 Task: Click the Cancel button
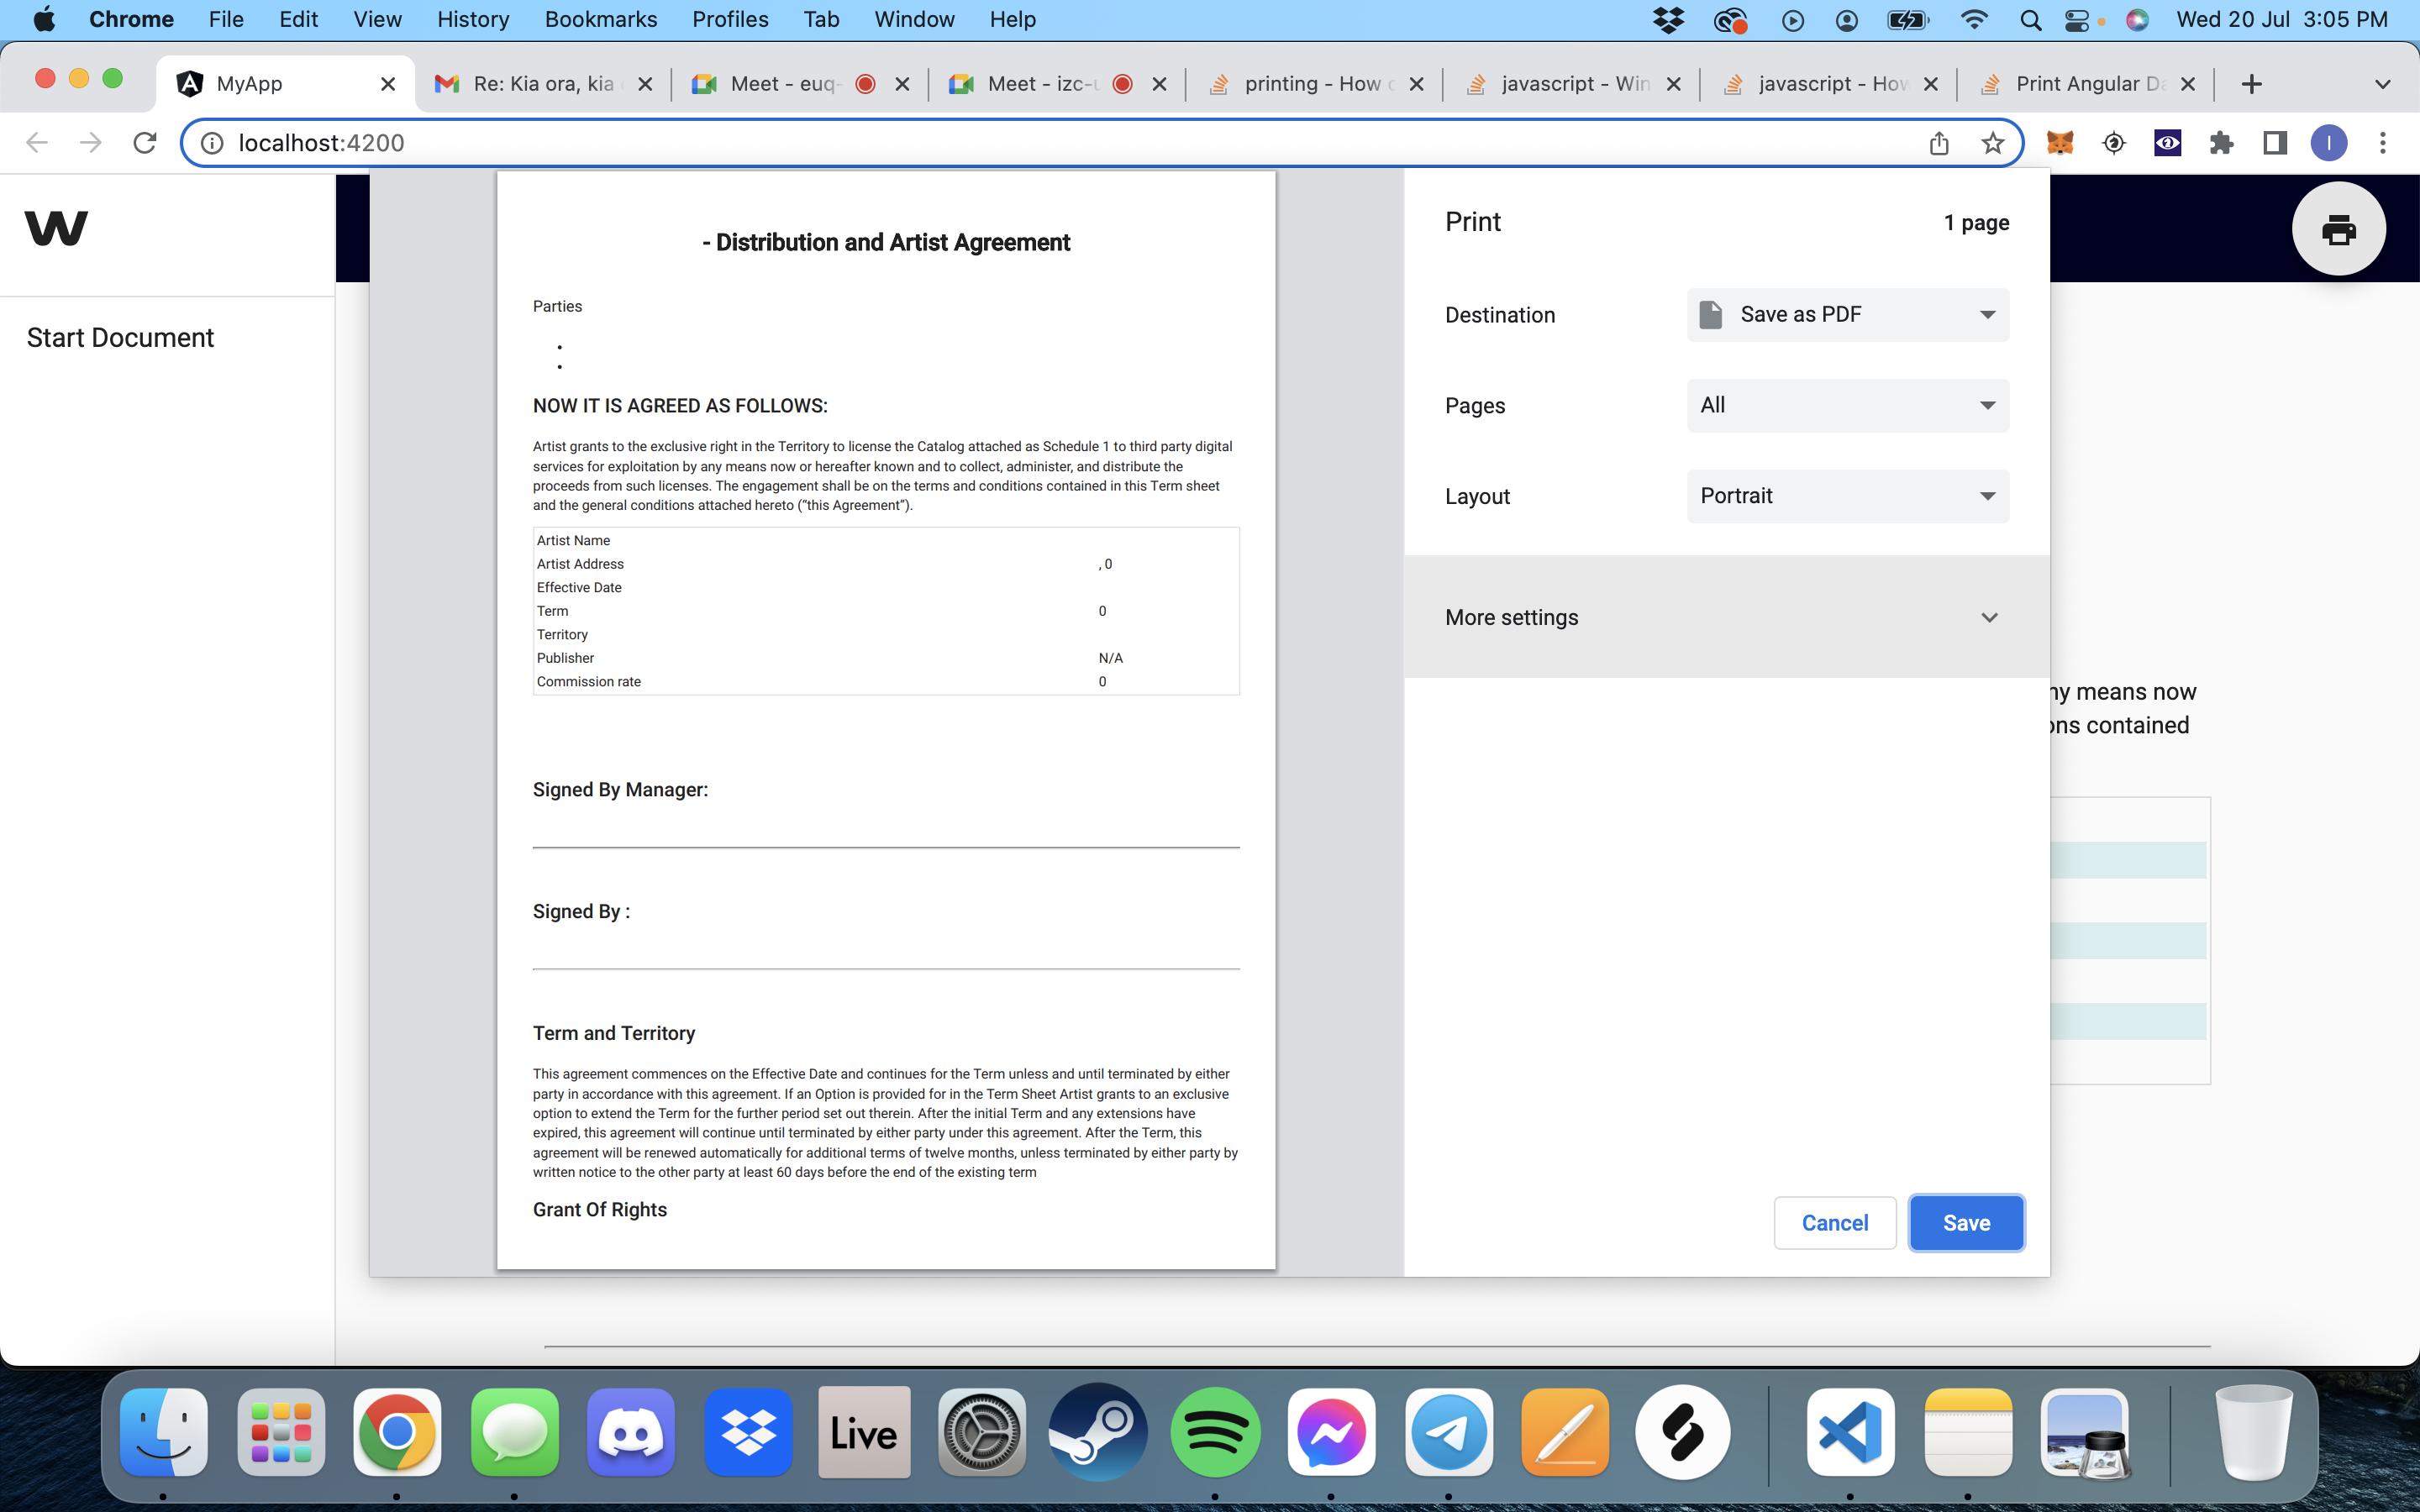[x=1834, y=1222]
